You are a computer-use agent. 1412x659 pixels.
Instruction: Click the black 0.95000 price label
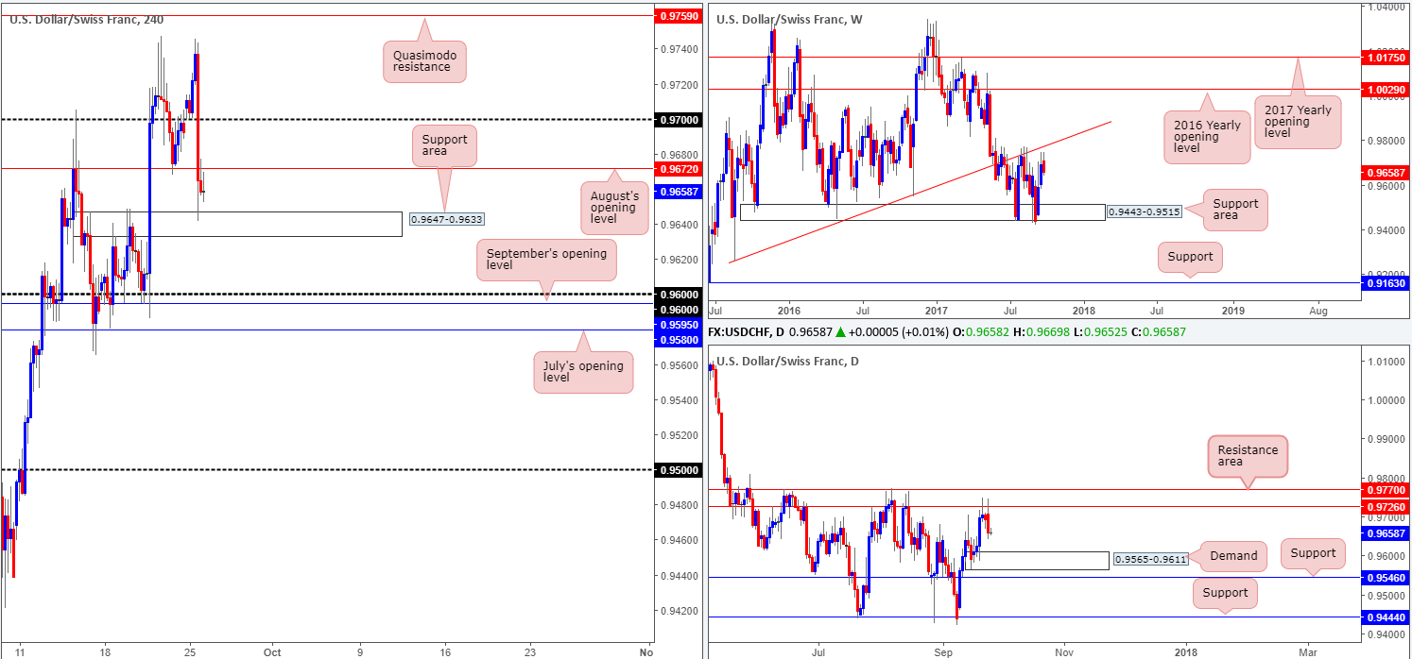[677, 469]
